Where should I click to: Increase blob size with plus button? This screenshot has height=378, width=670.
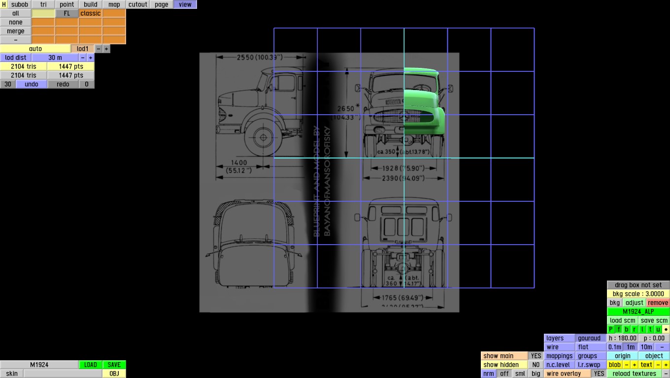click(x=635, y=365)
